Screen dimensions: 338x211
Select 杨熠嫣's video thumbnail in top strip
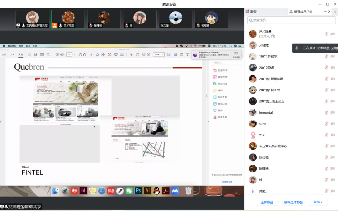pyautogui.click(x=211, y=19)
